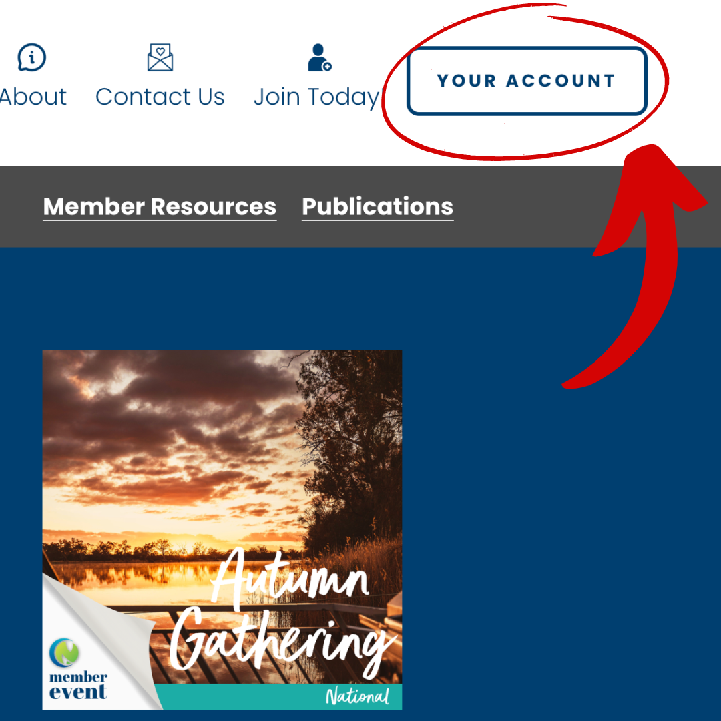
Task: Select the Join Today text link
Action: (317, 98)
